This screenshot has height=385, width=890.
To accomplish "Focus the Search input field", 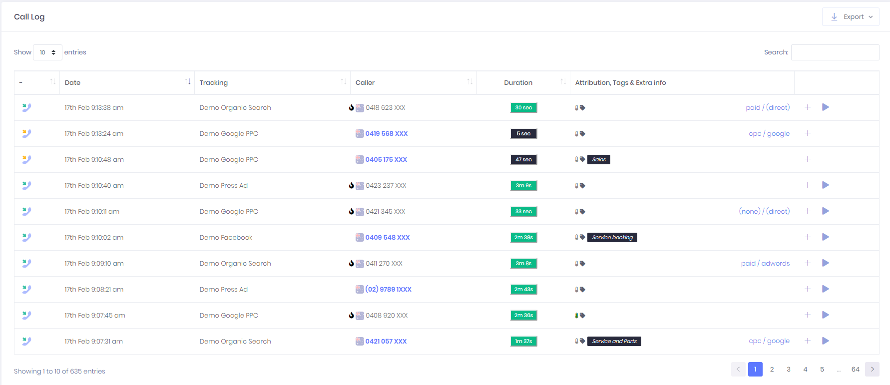I will [835, 52].
